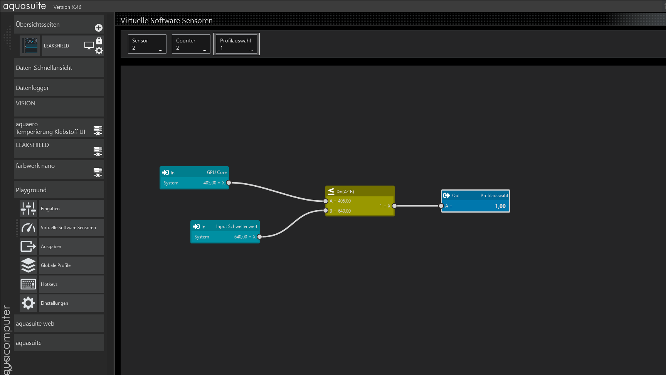Click the aquaero device disconnected status icon
This screenshot has height=375, width=666.
(98, 131)
